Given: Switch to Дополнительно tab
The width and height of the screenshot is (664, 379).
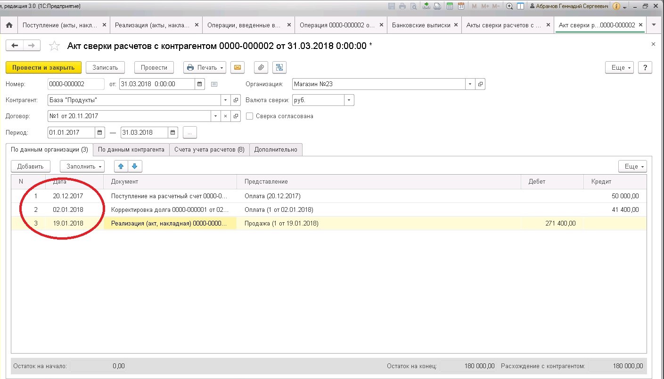Looking at the screenshot, I should coord(276,149).
